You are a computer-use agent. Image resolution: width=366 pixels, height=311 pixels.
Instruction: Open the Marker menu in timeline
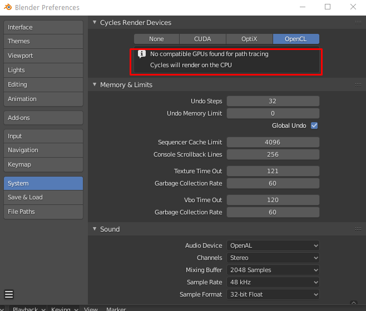coord(116,309)
